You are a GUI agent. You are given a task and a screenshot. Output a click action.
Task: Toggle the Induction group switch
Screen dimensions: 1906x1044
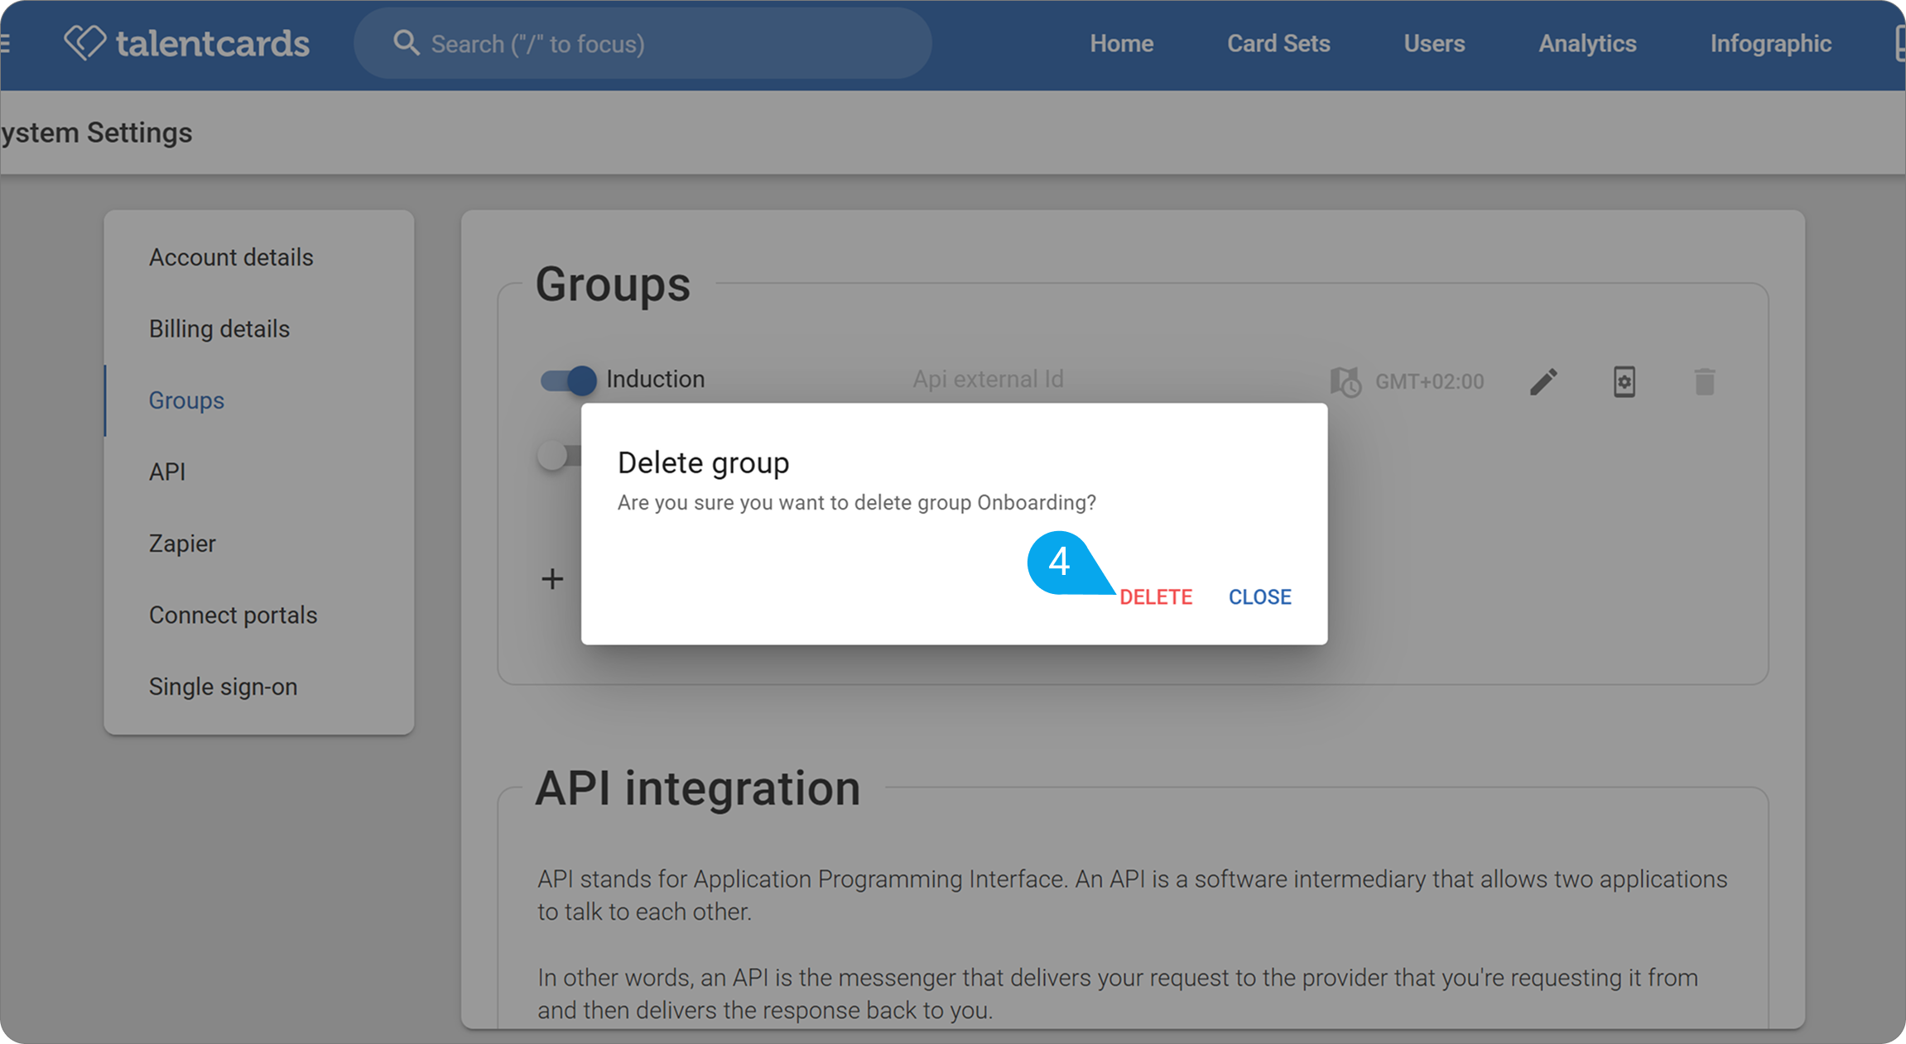(x=568, y=380)
